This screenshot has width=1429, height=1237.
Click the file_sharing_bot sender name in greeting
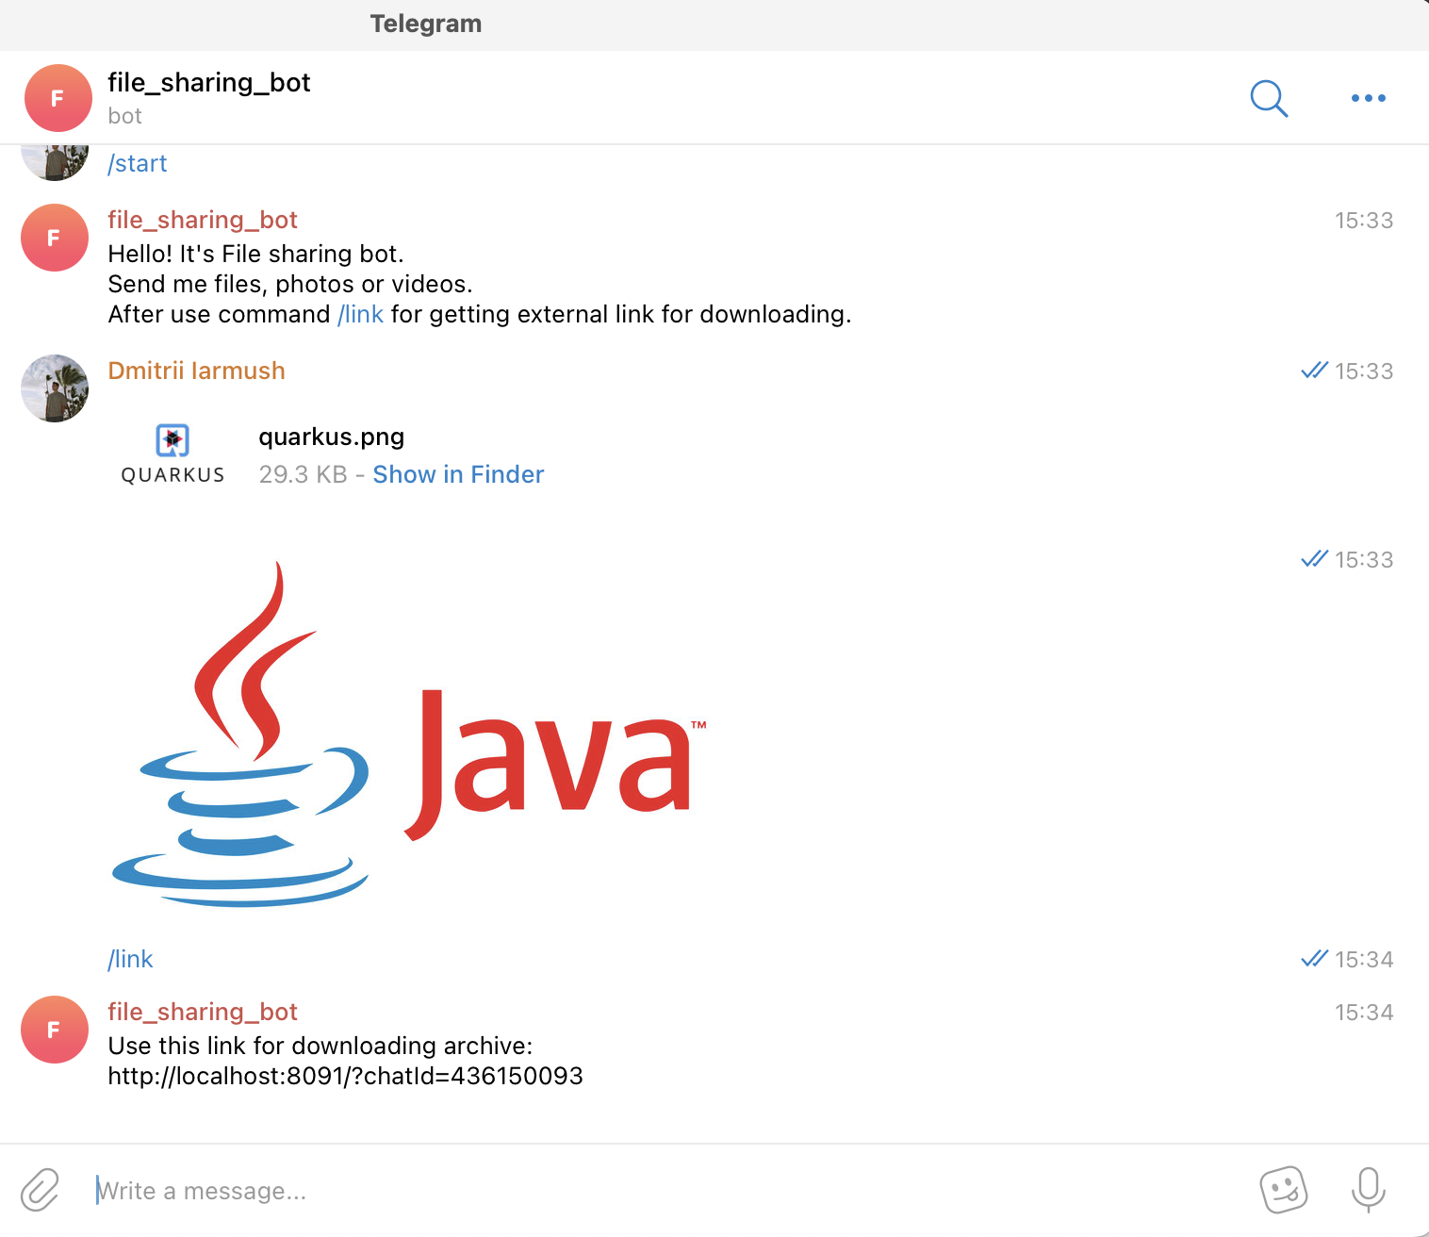coord(203,220)
